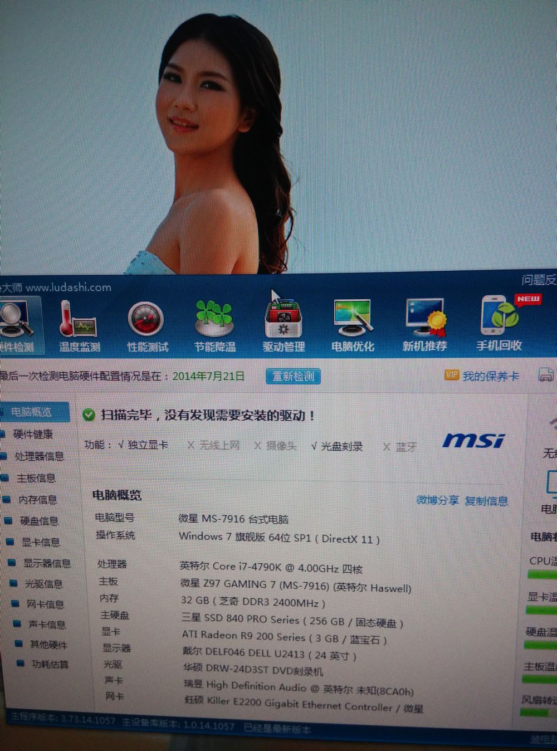Viewport: 557px width, 751px height.
Task: Click the CPU temperature green bar
Action: click(542, 575)
